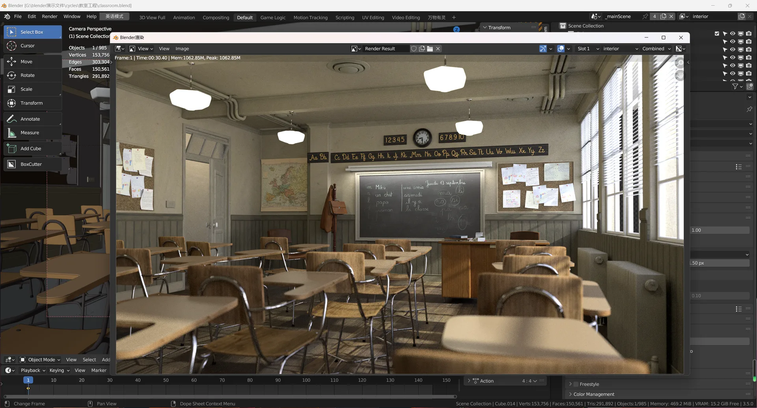Expand the Color Management panel
757x408 pixels.
(x=594, y=394)
